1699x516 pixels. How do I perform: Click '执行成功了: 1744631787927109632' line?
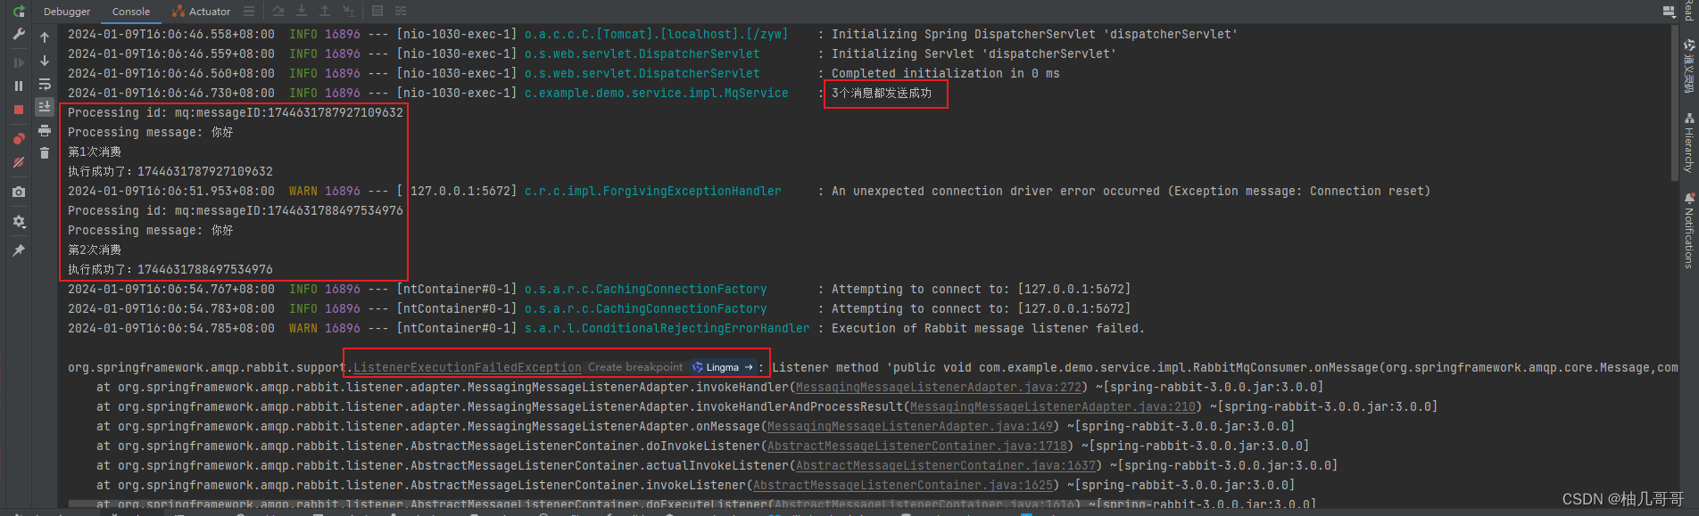(170, 171)
